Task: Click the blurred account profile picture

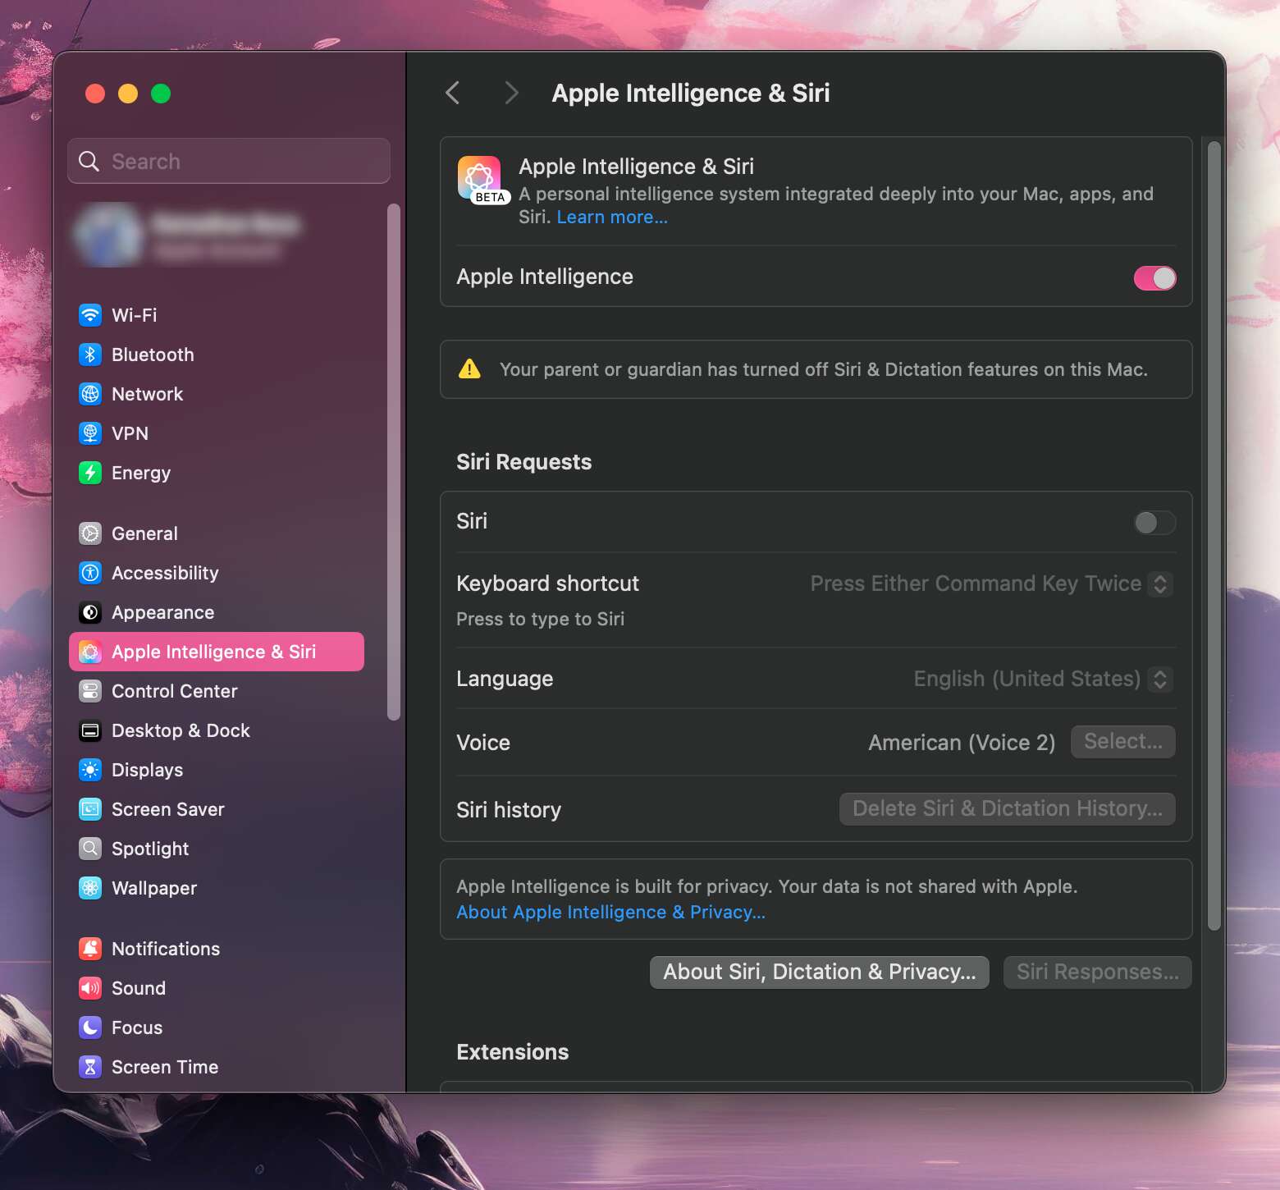Action: (108, 235)
